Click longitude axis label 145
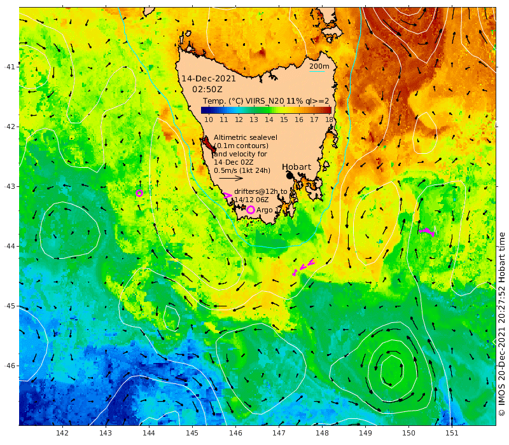This screenshot has height=445, width=509. pyautogui.click(x=192, y=433)
